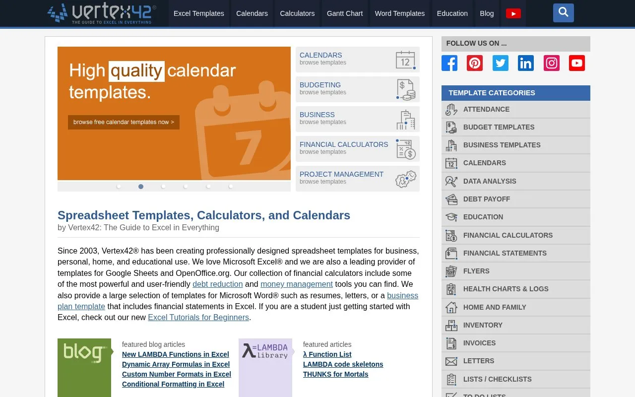This screenshot has width=635, height=397.
Task: Open Data Analysis category in the sidebar
Action: pyautogui.click(x=516, y=181)
